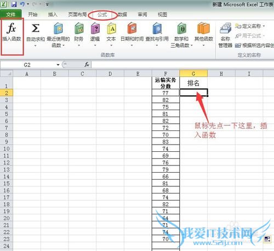Open the 查找与引用 functions icon
This screenshot has height=251, width=274.
157,28
